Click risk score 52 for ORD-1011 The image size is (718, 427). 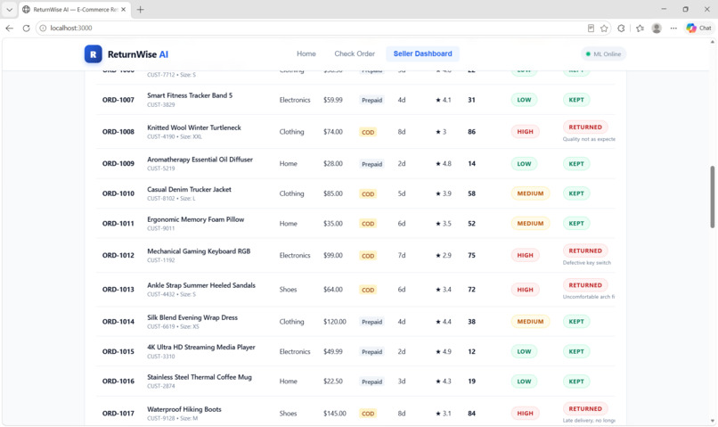tap(471, 224)
